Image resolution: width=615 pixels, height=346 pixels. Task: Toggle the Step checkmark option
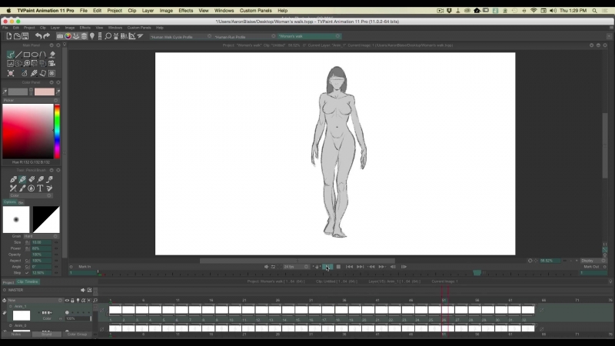[x=27, y=273]
